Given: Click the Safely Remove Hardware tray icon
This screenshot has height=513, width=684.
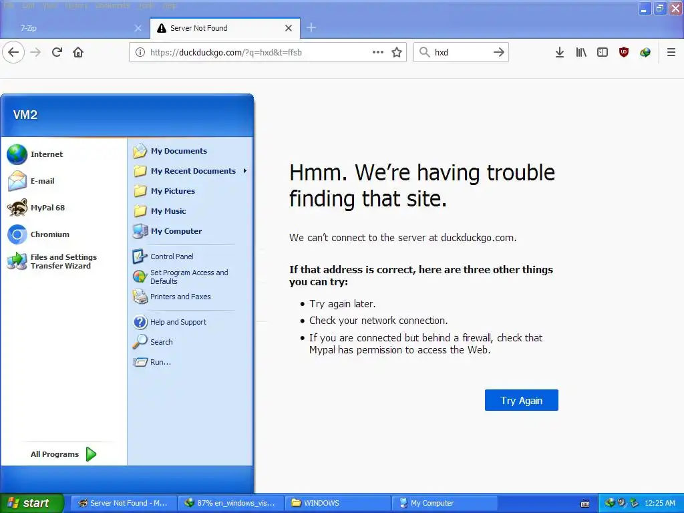Looking at the screenshot, I should point(634,503).
